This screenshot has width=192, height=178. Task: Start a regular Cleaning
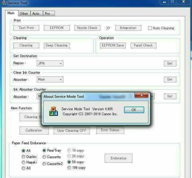pos(26,45)
